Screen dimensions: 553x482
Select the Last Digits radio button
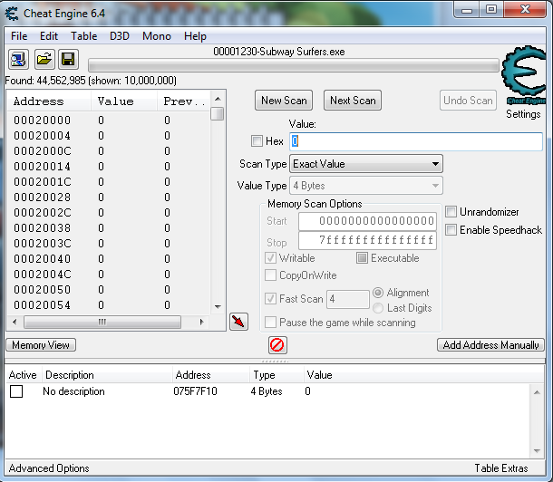tap(378, 308)
